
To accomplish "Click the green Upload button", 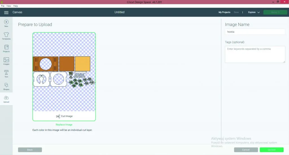I will pyautogui.click(x=272, y=150).
